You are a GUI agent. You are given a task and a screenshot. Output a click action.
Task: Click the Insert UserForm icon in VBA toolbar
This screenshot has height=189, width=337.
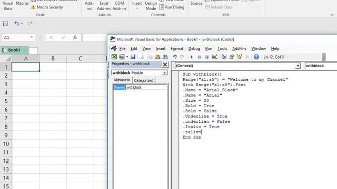coord(122,57)
